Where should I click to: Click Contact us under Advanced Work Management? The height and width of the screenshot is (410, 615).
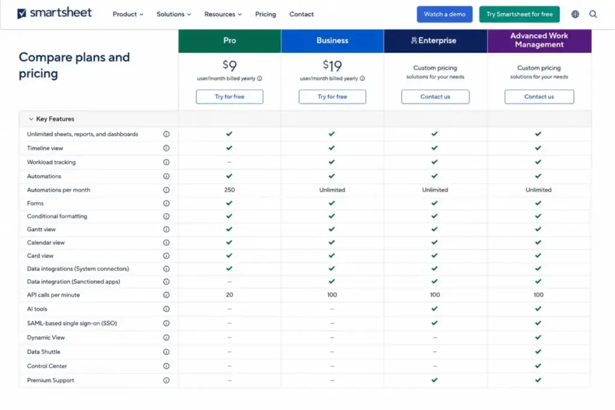(539, 97)
